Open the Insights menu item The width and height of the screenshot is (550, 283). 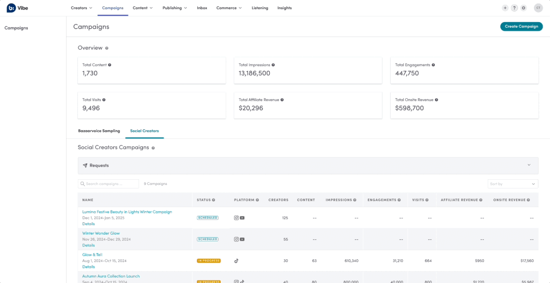pyautogui.click(x=284, y=7)
